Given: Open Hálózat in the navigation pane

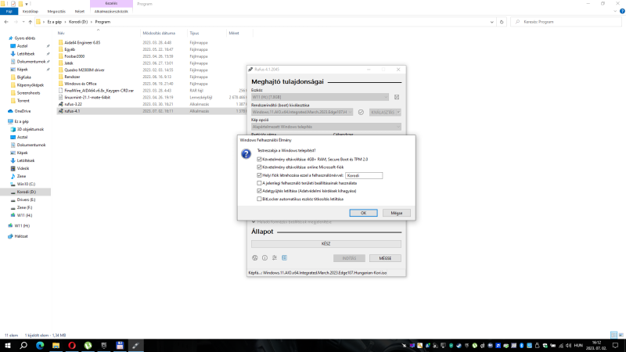Looking at the screenshot, I should coord(21,236).
